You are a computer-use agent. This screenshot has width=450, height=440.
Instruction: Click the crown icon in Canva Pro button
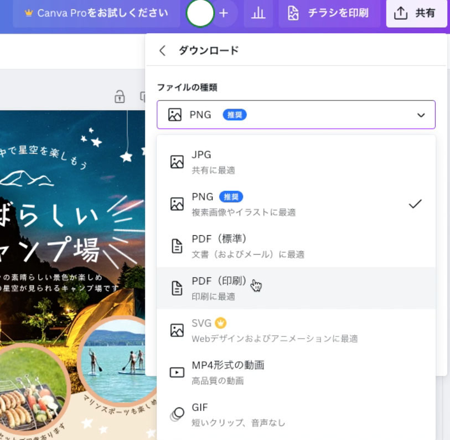[x=28, y=13]
